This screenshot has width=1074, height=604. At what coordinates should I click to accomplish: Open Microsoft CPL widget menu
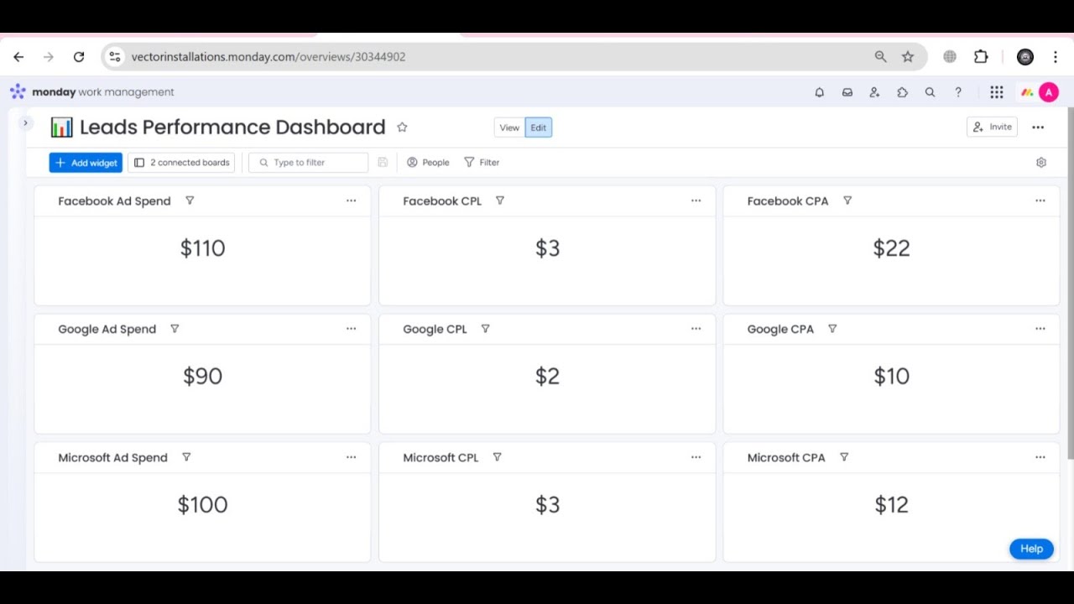pyautogui.click(x=696, y=457)
